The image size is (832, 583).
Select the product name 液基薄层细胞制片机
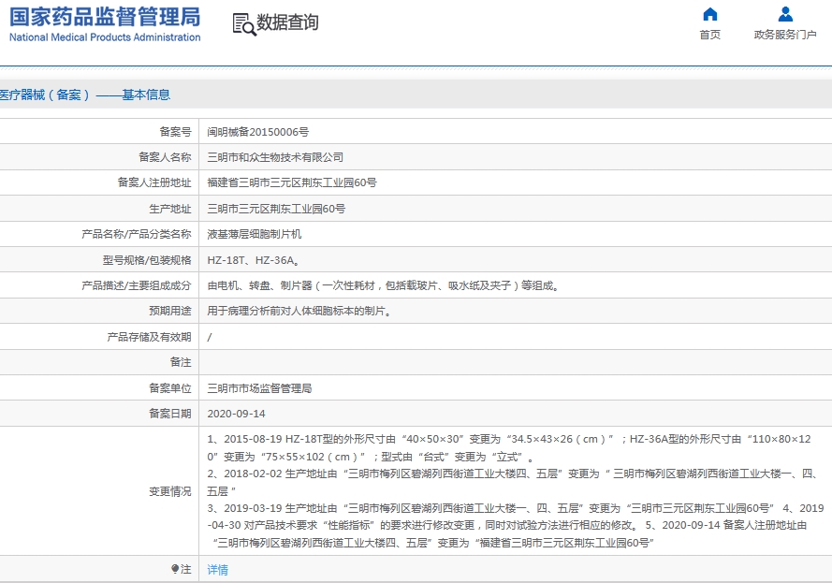pyautogui.click(x=255, y=234)
